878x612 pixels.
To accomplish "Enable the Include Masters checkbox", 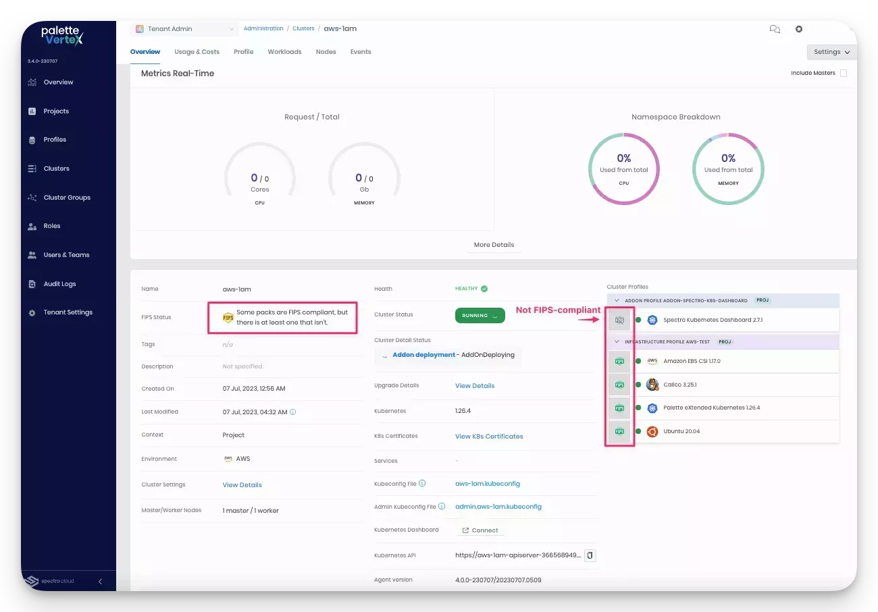I will coord(844,73).
